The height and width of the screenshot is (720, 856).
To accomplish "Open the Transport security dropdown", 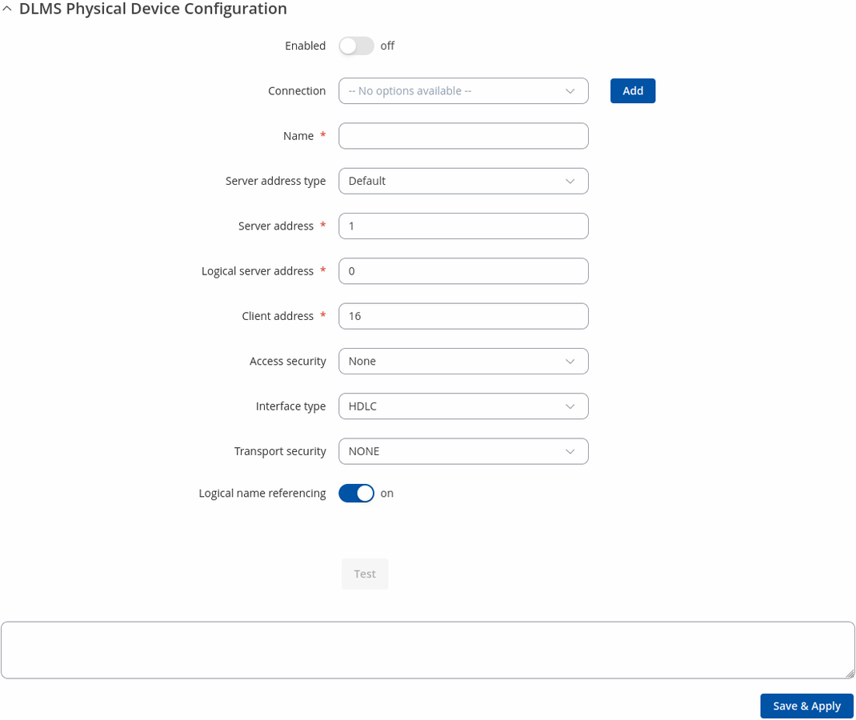I will point(463,451).
